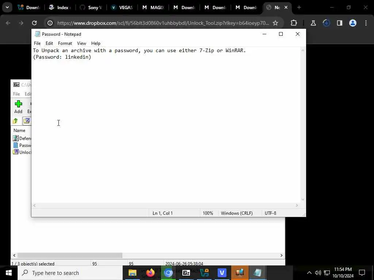This screenshot has height=280, width=374.
Task: Open the notification center icon
Action: [362, 273]
